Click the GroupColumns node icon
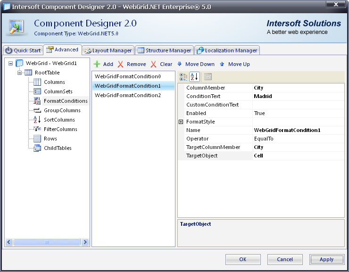 pyautogui.click(x=37, y=110)
